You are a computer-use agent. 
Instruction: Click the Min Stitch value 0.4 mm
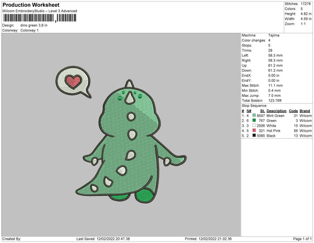275,91
